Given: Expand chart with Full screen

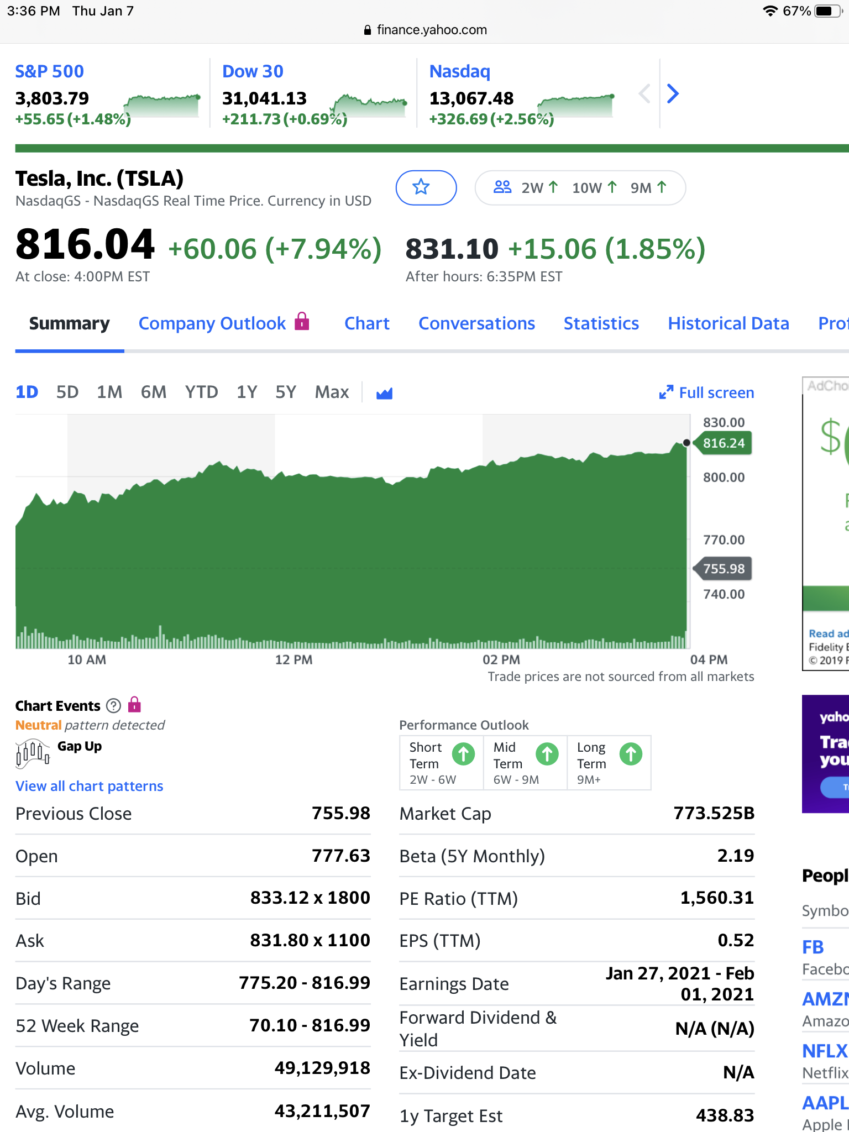Looking at the screenshot, I should [707, 392].
